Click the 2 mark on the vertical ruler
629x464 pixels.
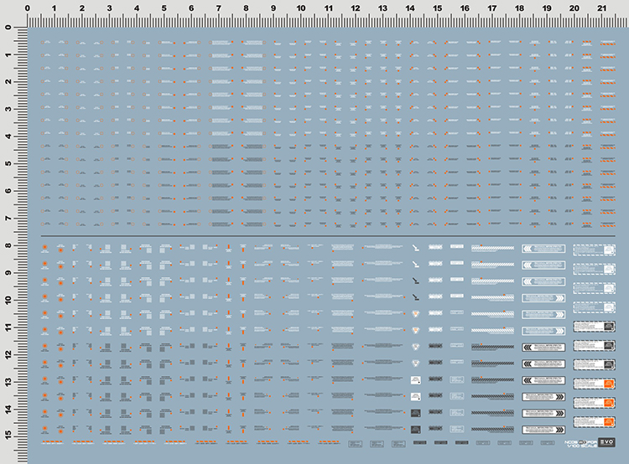[8, 82]
